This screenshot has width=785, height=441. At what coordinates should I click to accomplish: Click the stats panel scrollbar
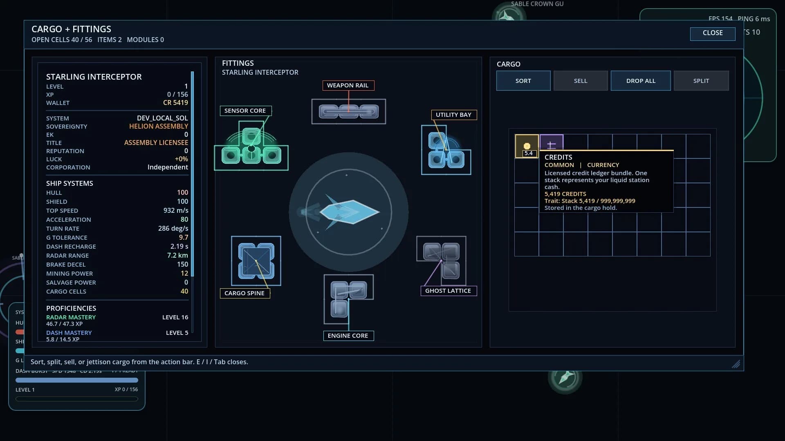tap(192, 174)
